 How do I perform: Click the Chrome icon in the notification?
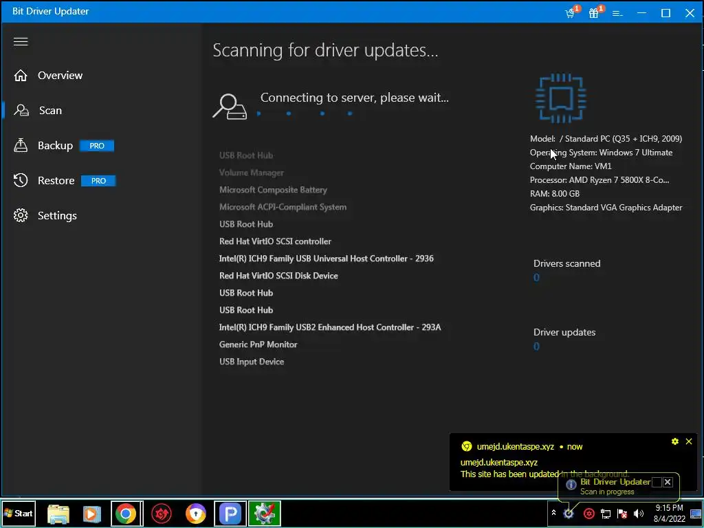pos(467,446)
